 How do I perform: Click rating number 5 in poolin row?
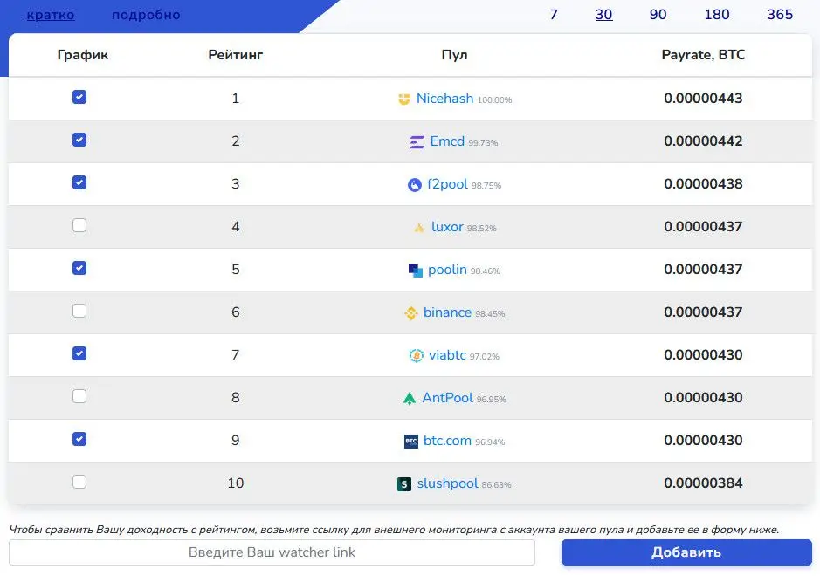236,270
